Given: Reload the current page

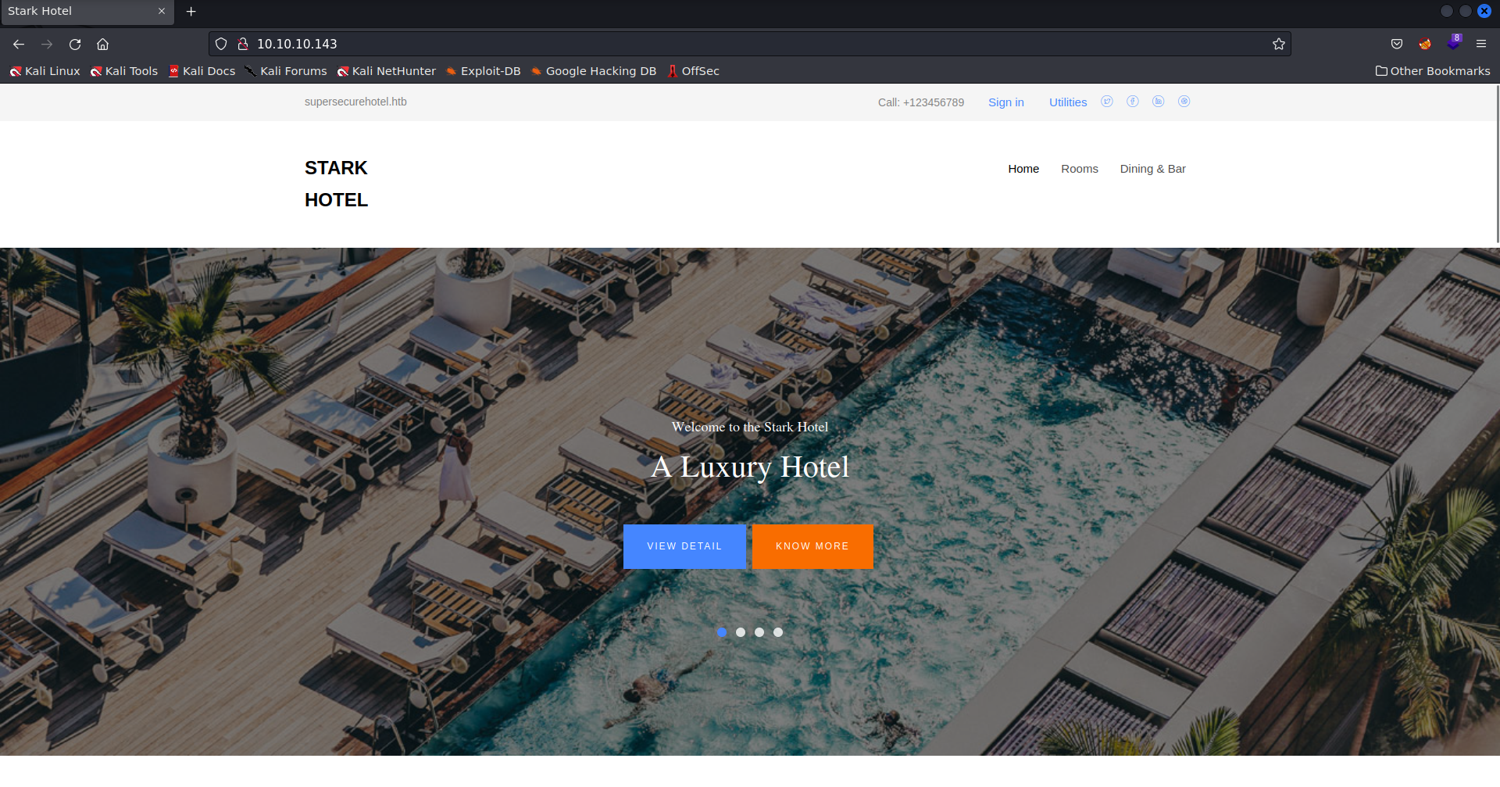Looking at the screenshot, I should tap(75, 44).
